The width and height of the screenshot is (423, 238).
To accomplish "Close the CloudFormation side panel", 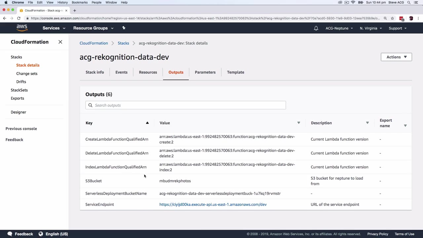I will pos(60,42).
